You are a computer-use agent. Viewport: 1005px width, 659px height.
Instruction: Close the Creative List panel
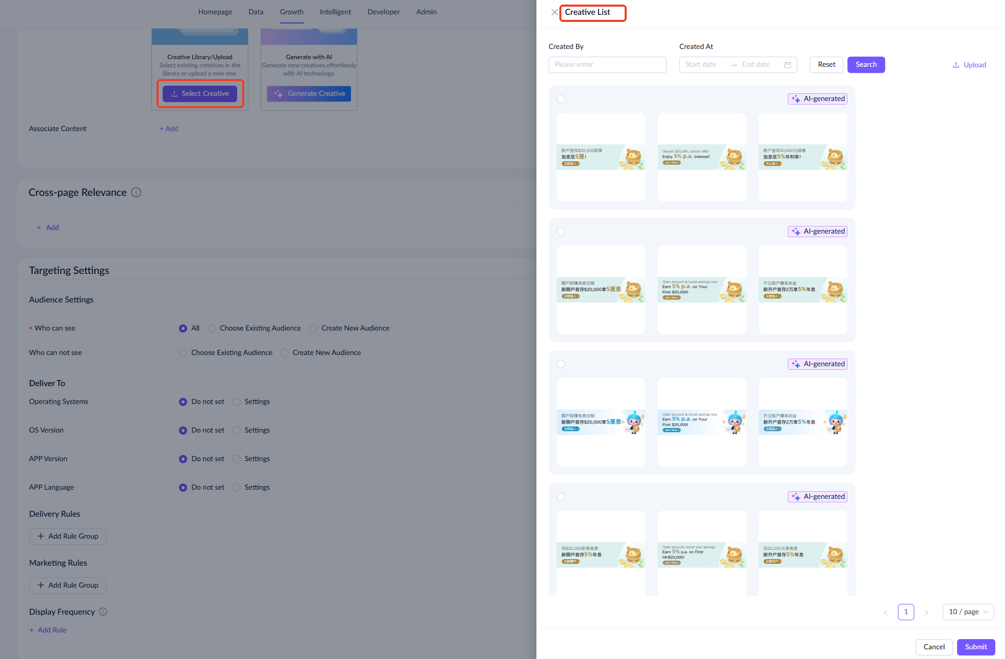[x=554, y=12]
